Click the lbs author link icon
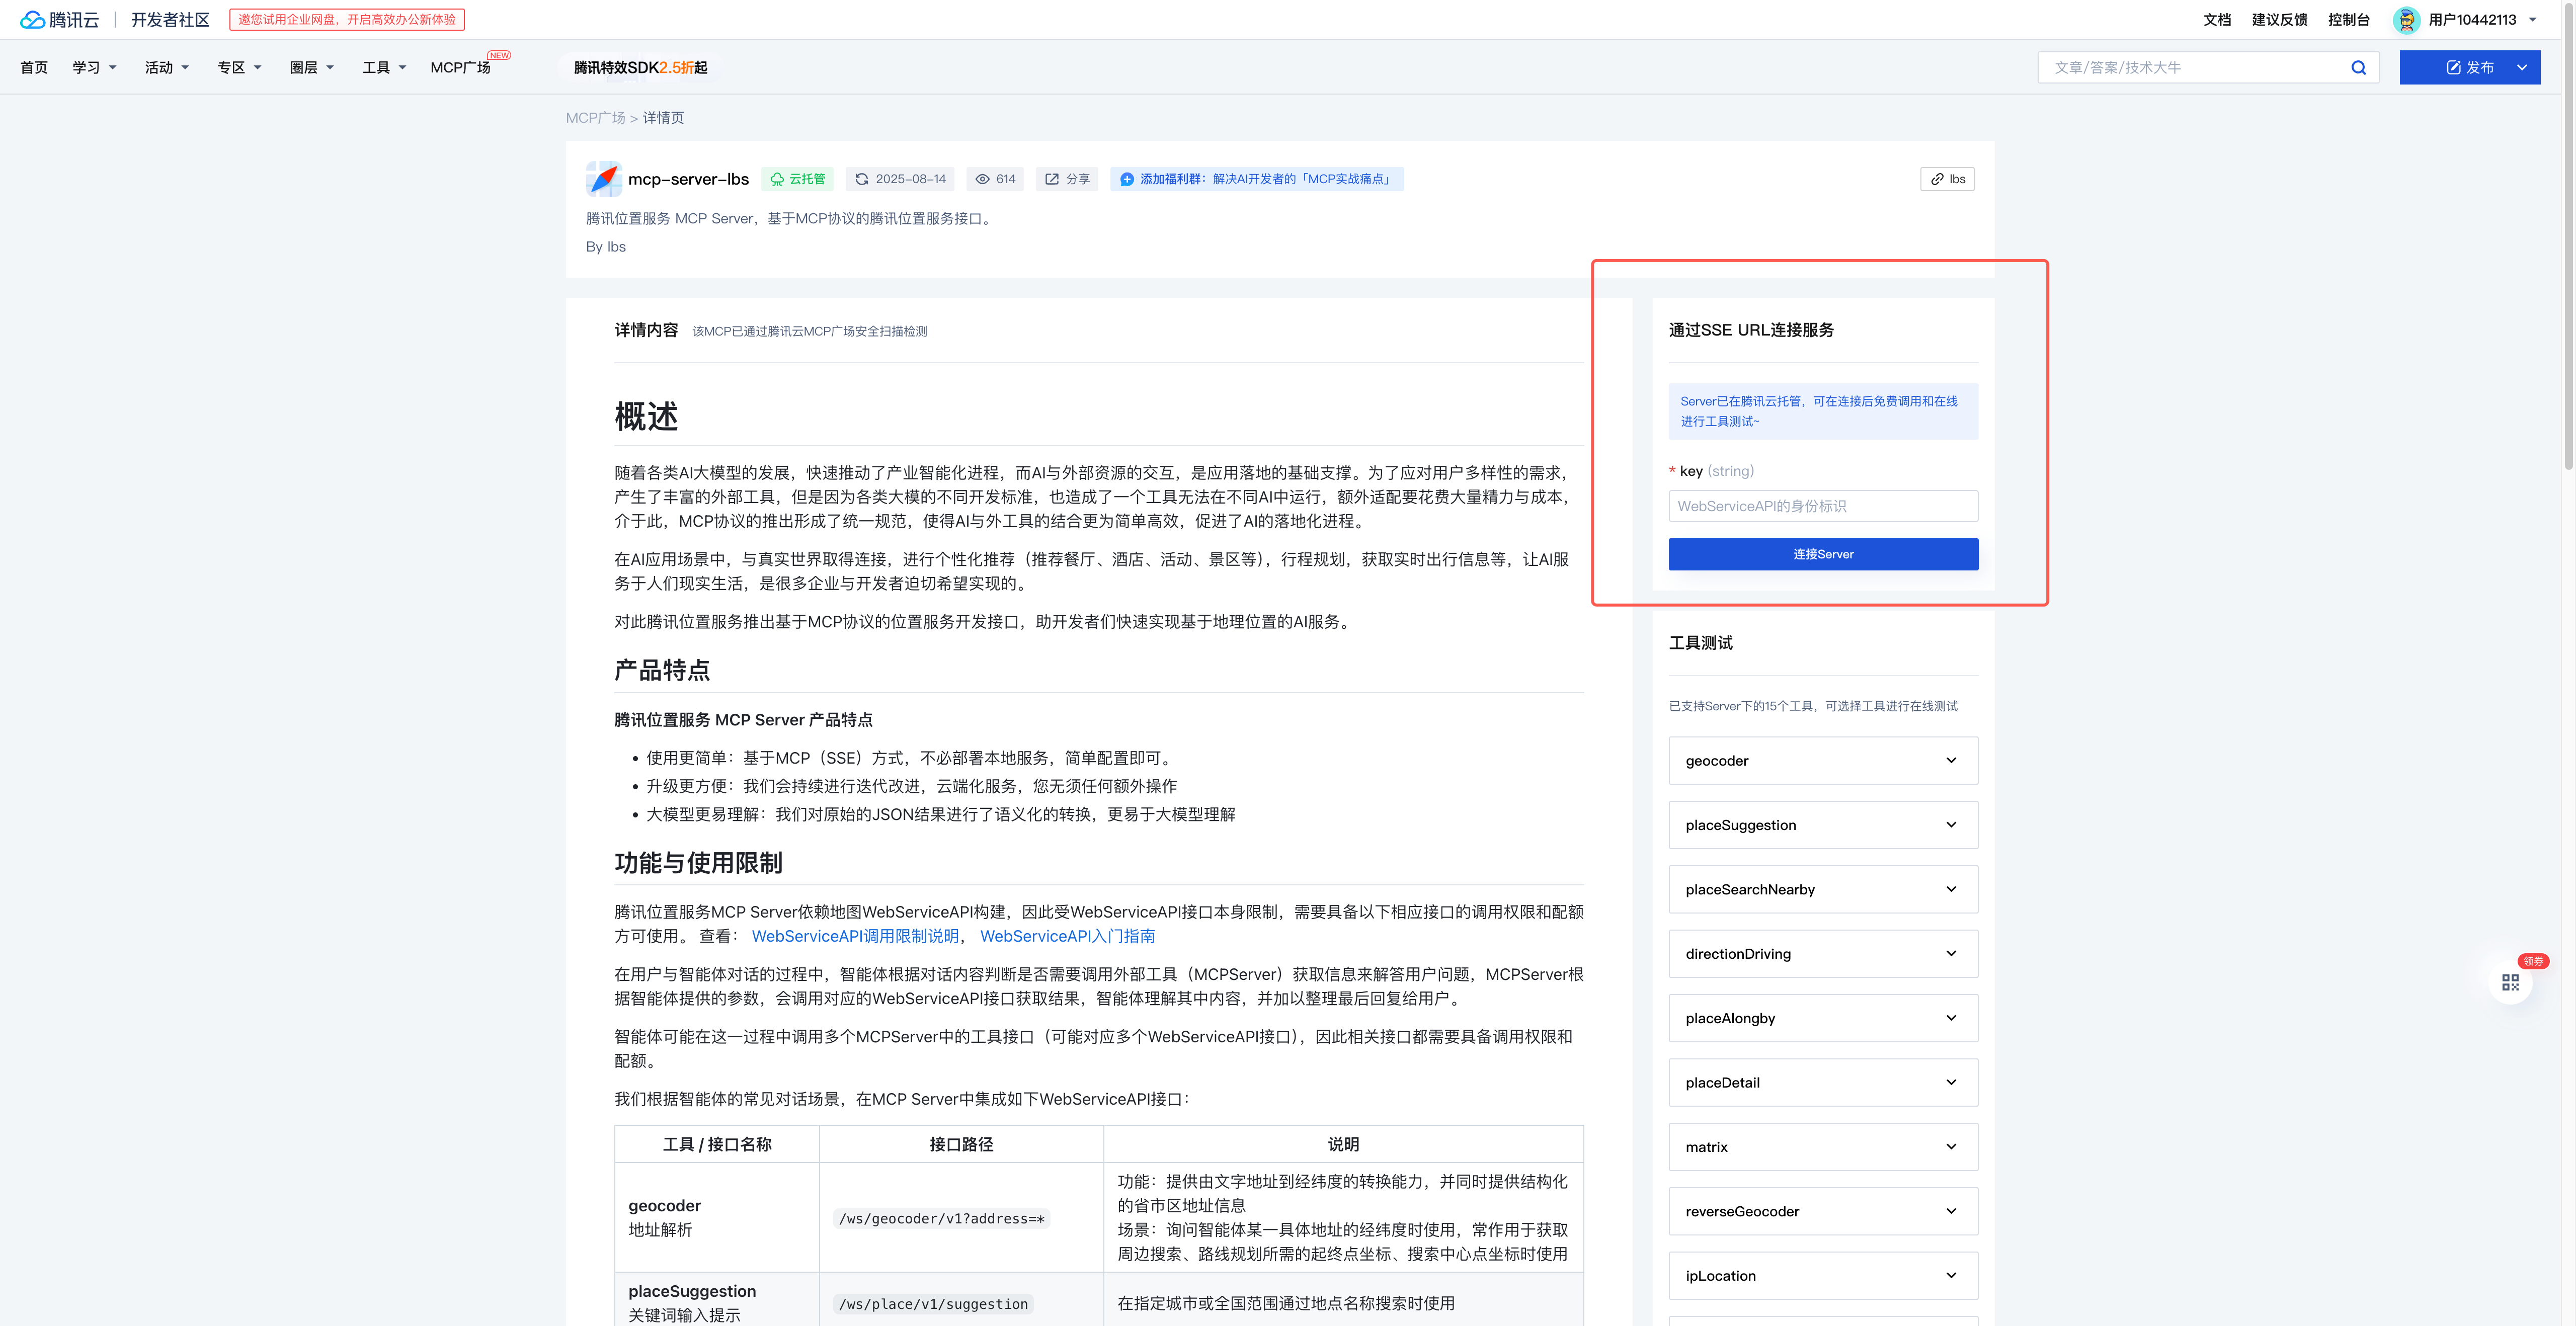 [1936, 178]
